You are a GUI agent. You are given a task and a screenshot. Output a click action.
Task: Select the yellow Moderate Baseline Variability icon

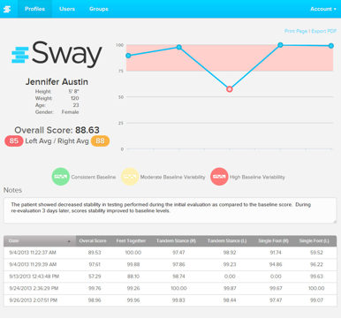pyautogui.click(x=130, y=177)
